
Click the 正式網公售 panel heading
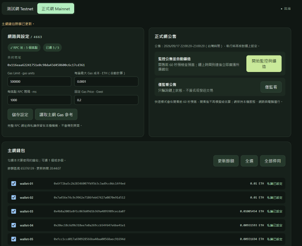point(166,36)
